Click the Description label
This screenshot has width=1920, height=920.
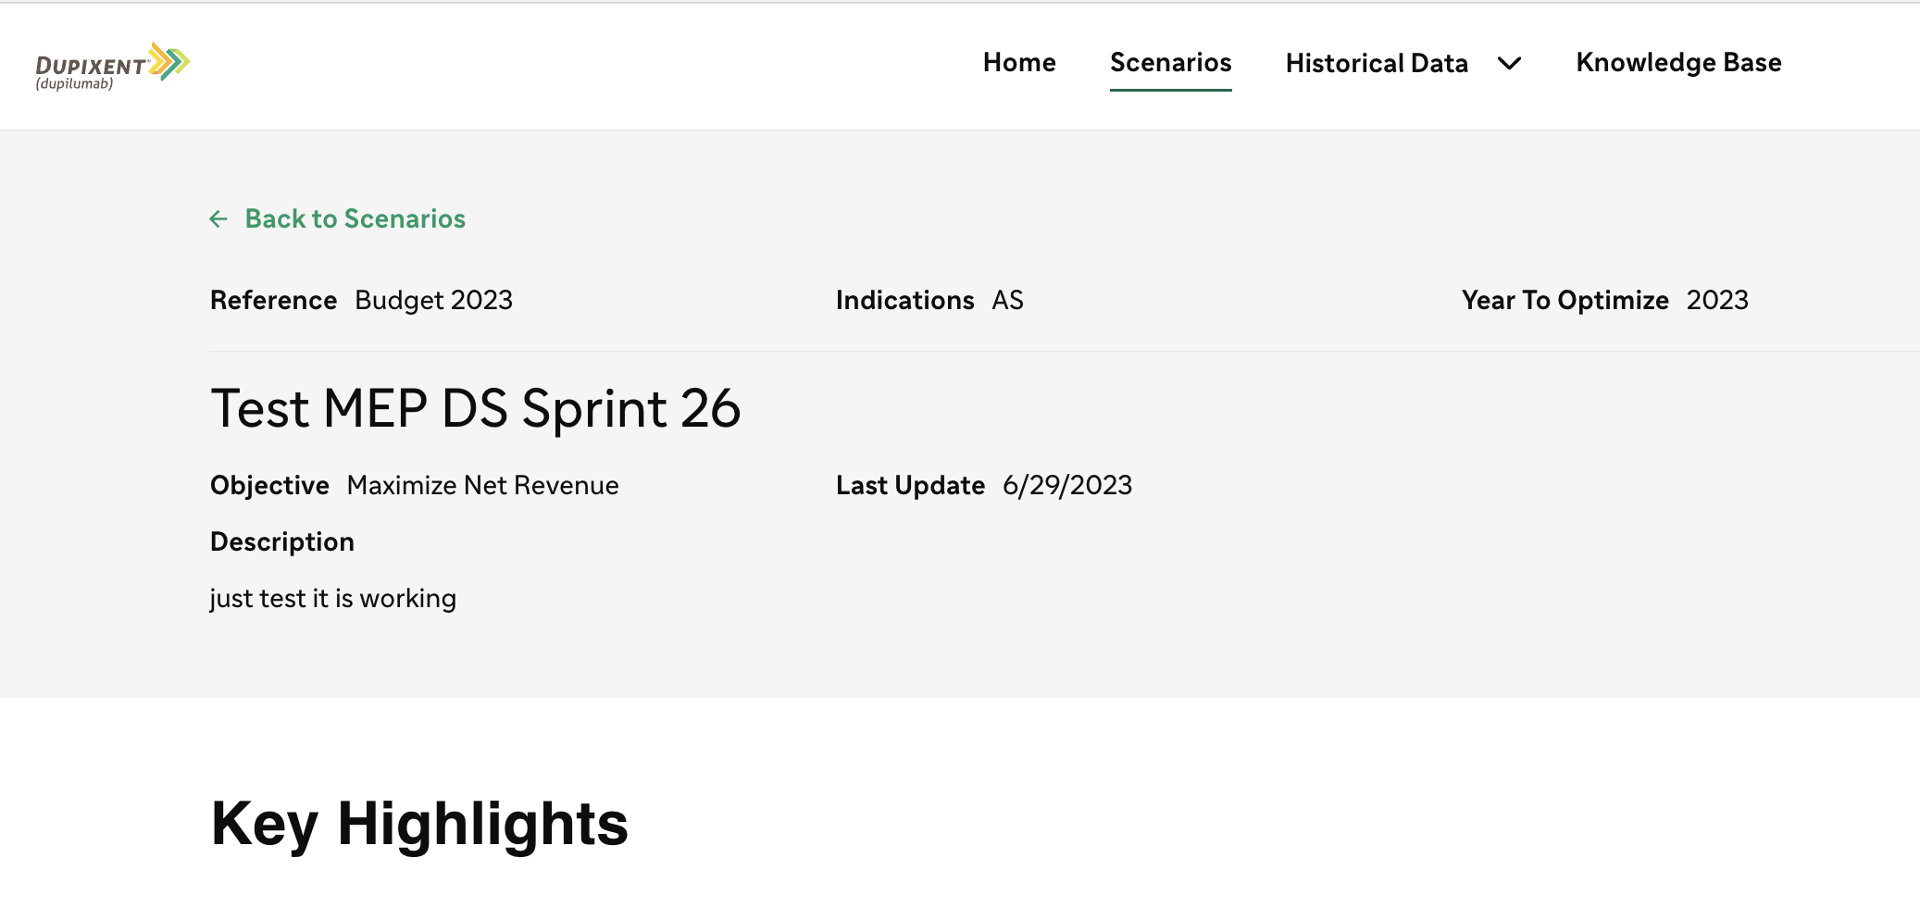click(282, 542)
